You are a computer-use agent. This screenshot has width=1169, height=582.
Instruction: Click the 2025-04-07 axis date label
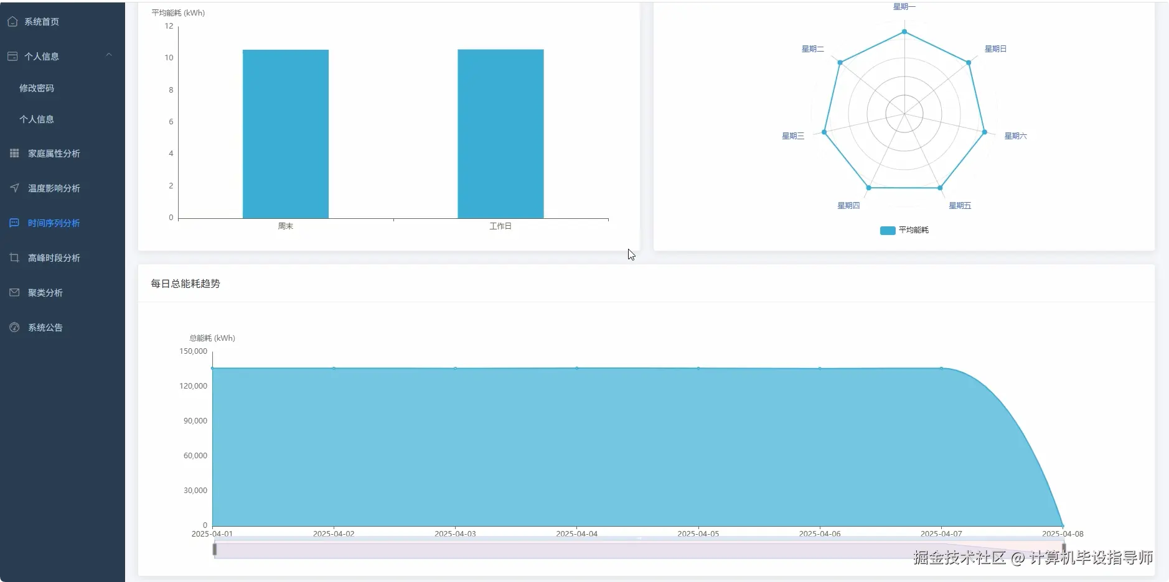tap(941, 533)
